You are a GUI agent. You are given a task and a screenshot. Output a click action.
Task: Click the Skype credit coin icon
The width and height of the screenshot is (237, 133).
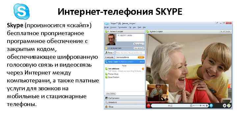click(106, 48)
